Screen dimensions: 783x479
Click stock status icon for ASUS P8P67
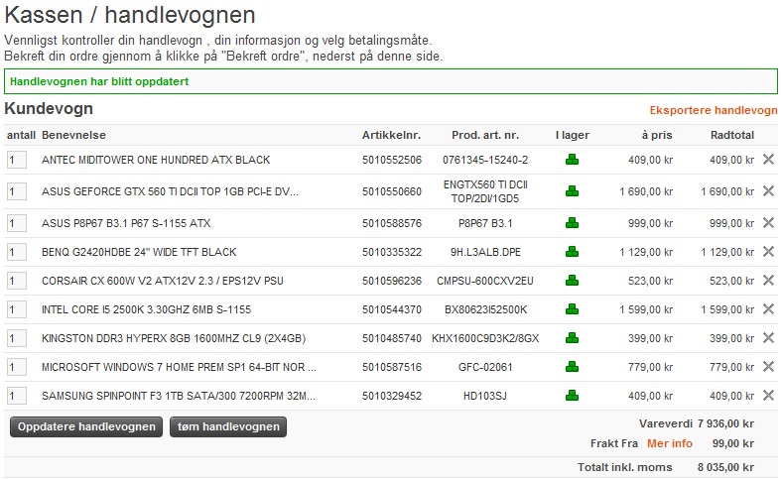pyautogui.click(x=573, y=223)
